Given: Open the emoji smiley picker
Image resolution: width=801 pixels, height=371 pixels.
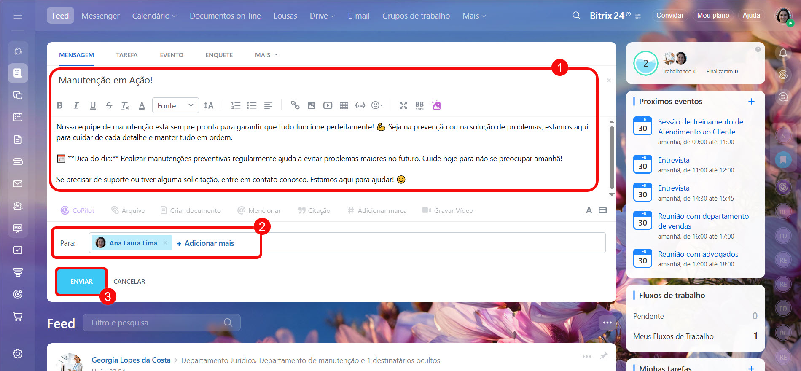Looking at the screenshot, I should tap(376, 105).
